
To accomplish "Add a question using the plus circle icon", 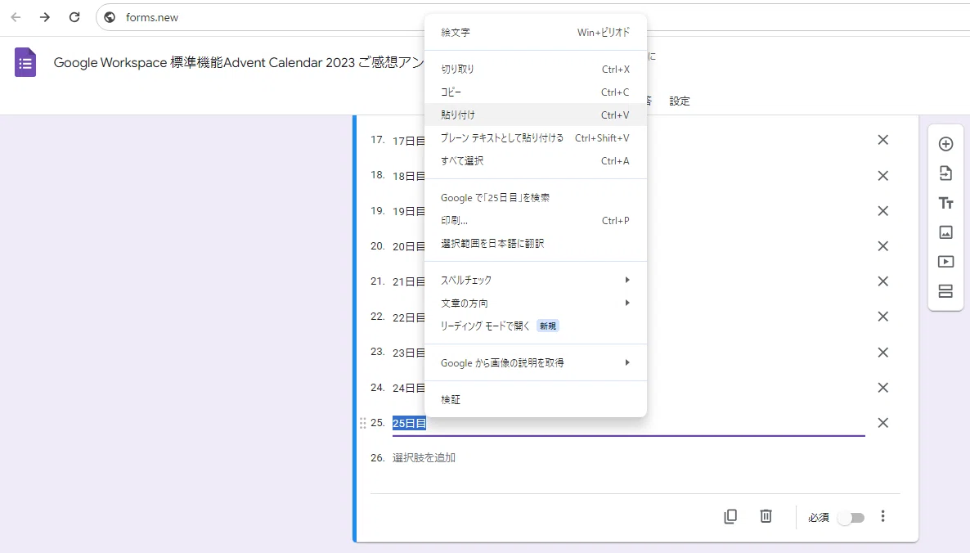I will pyautogui.click(x=946, y=144).
